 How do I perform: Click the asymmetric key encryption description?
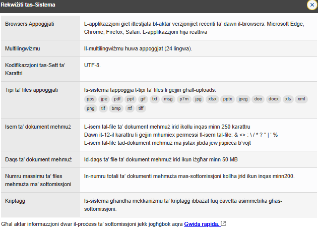coord(183,205)
